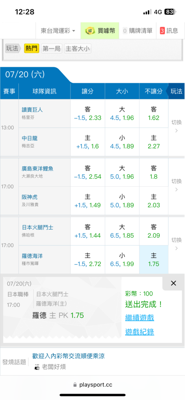
Task: Pick 羅德 handicap 主 -1.5, 2.72
Action: point(88,260)
